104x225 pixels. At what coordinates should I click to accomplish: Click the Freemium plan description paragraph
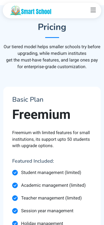coord(51,139)
